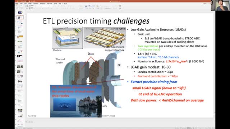Click the Share button at the top right
230x129 pixels.
[205, 3]
